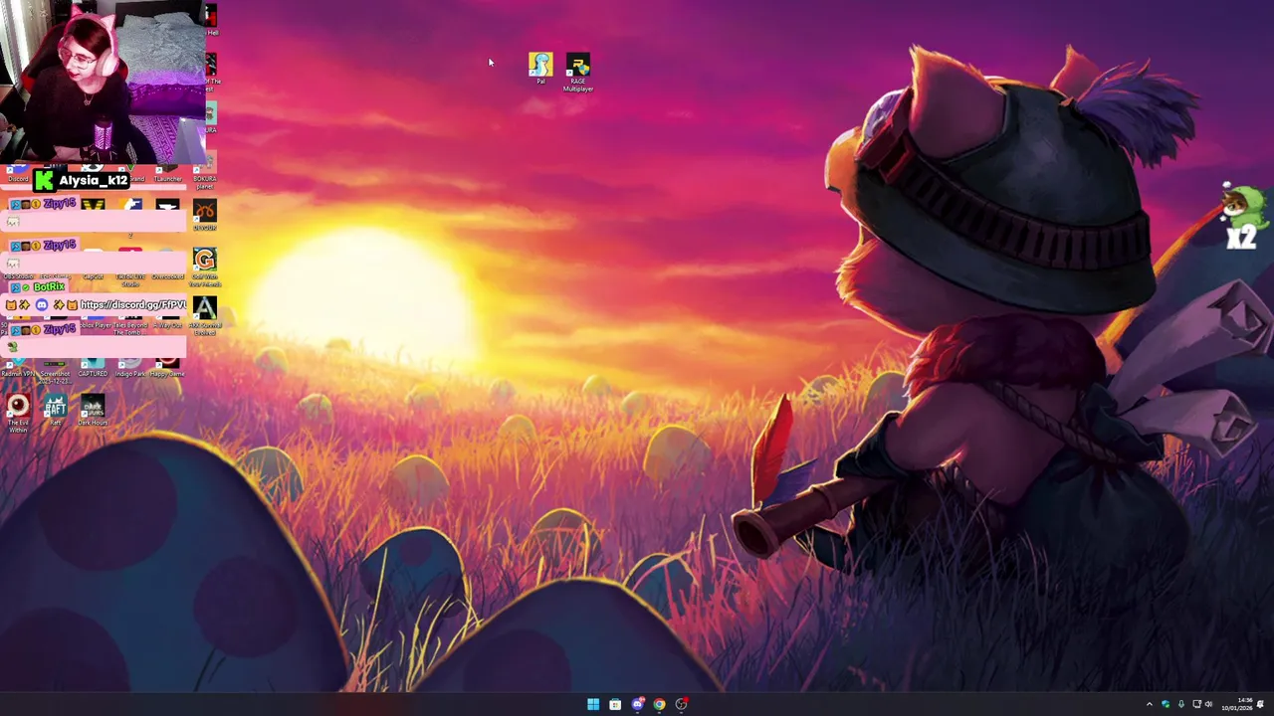Open the DEVOUR game shortcut
Viewport: 1274px width, 716px height.
pos(204,215)
